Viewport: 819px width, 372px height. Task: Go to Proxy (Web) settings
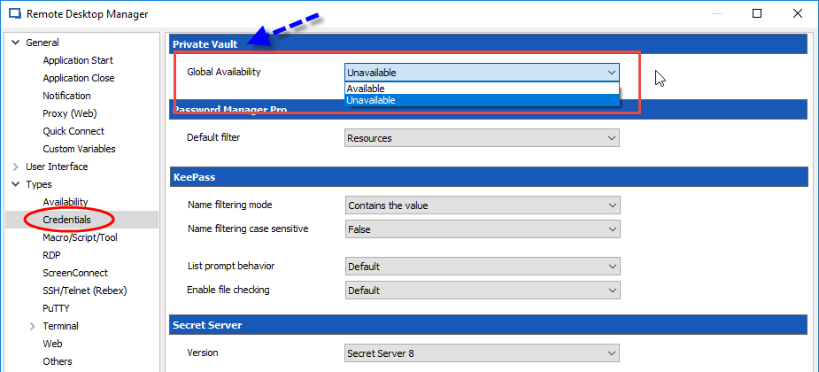pos(69,113)
